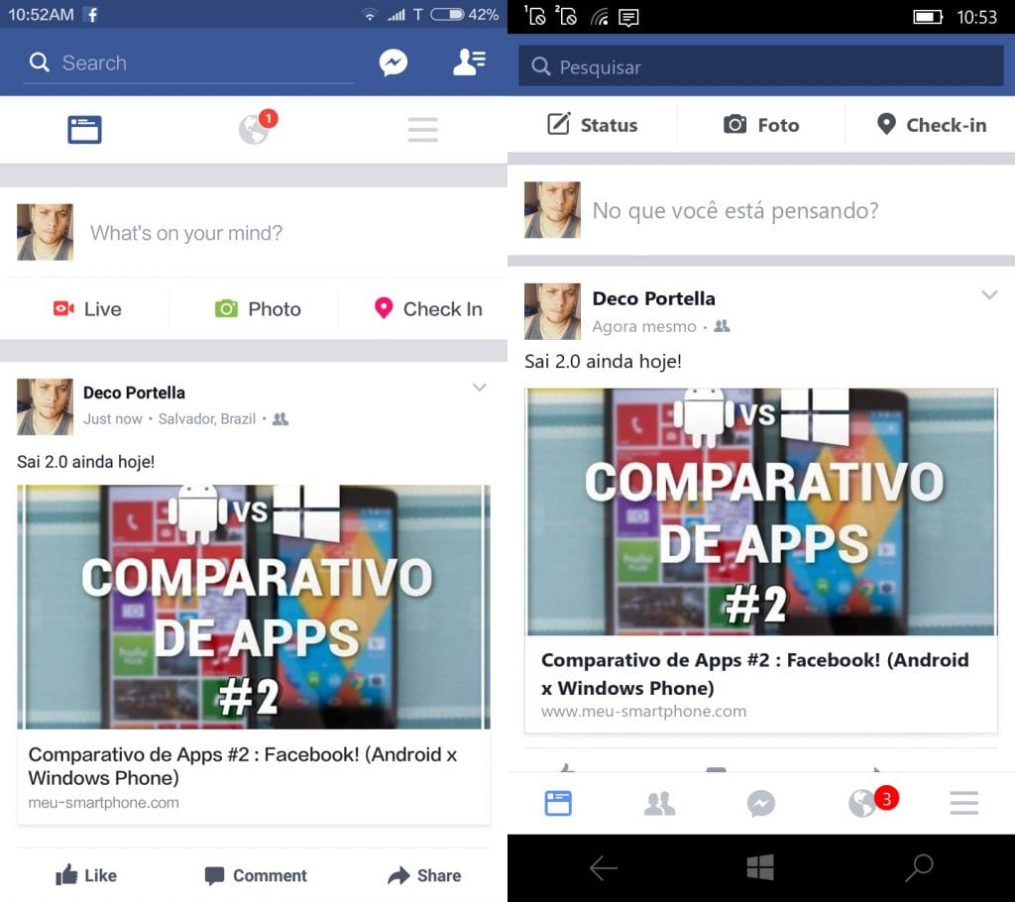Tap Deco Portella avatar on Android post

pos(45,406)
